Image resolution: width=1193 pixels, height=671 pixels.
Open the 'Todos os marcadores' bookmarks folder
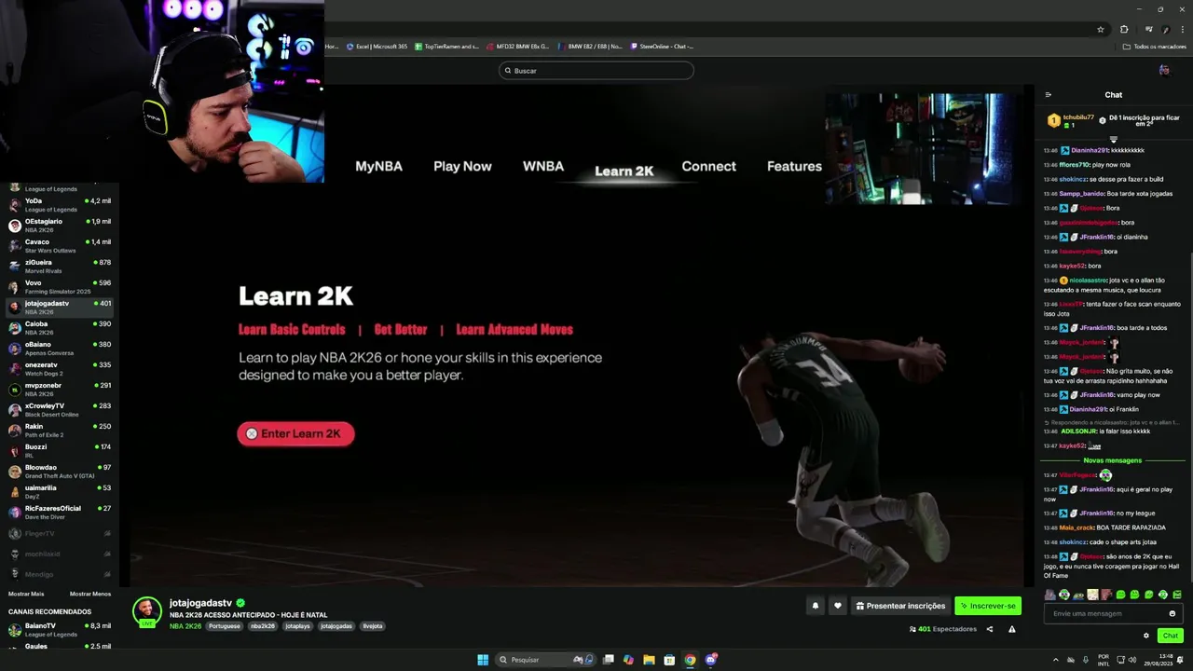[x=1154, y=46]
